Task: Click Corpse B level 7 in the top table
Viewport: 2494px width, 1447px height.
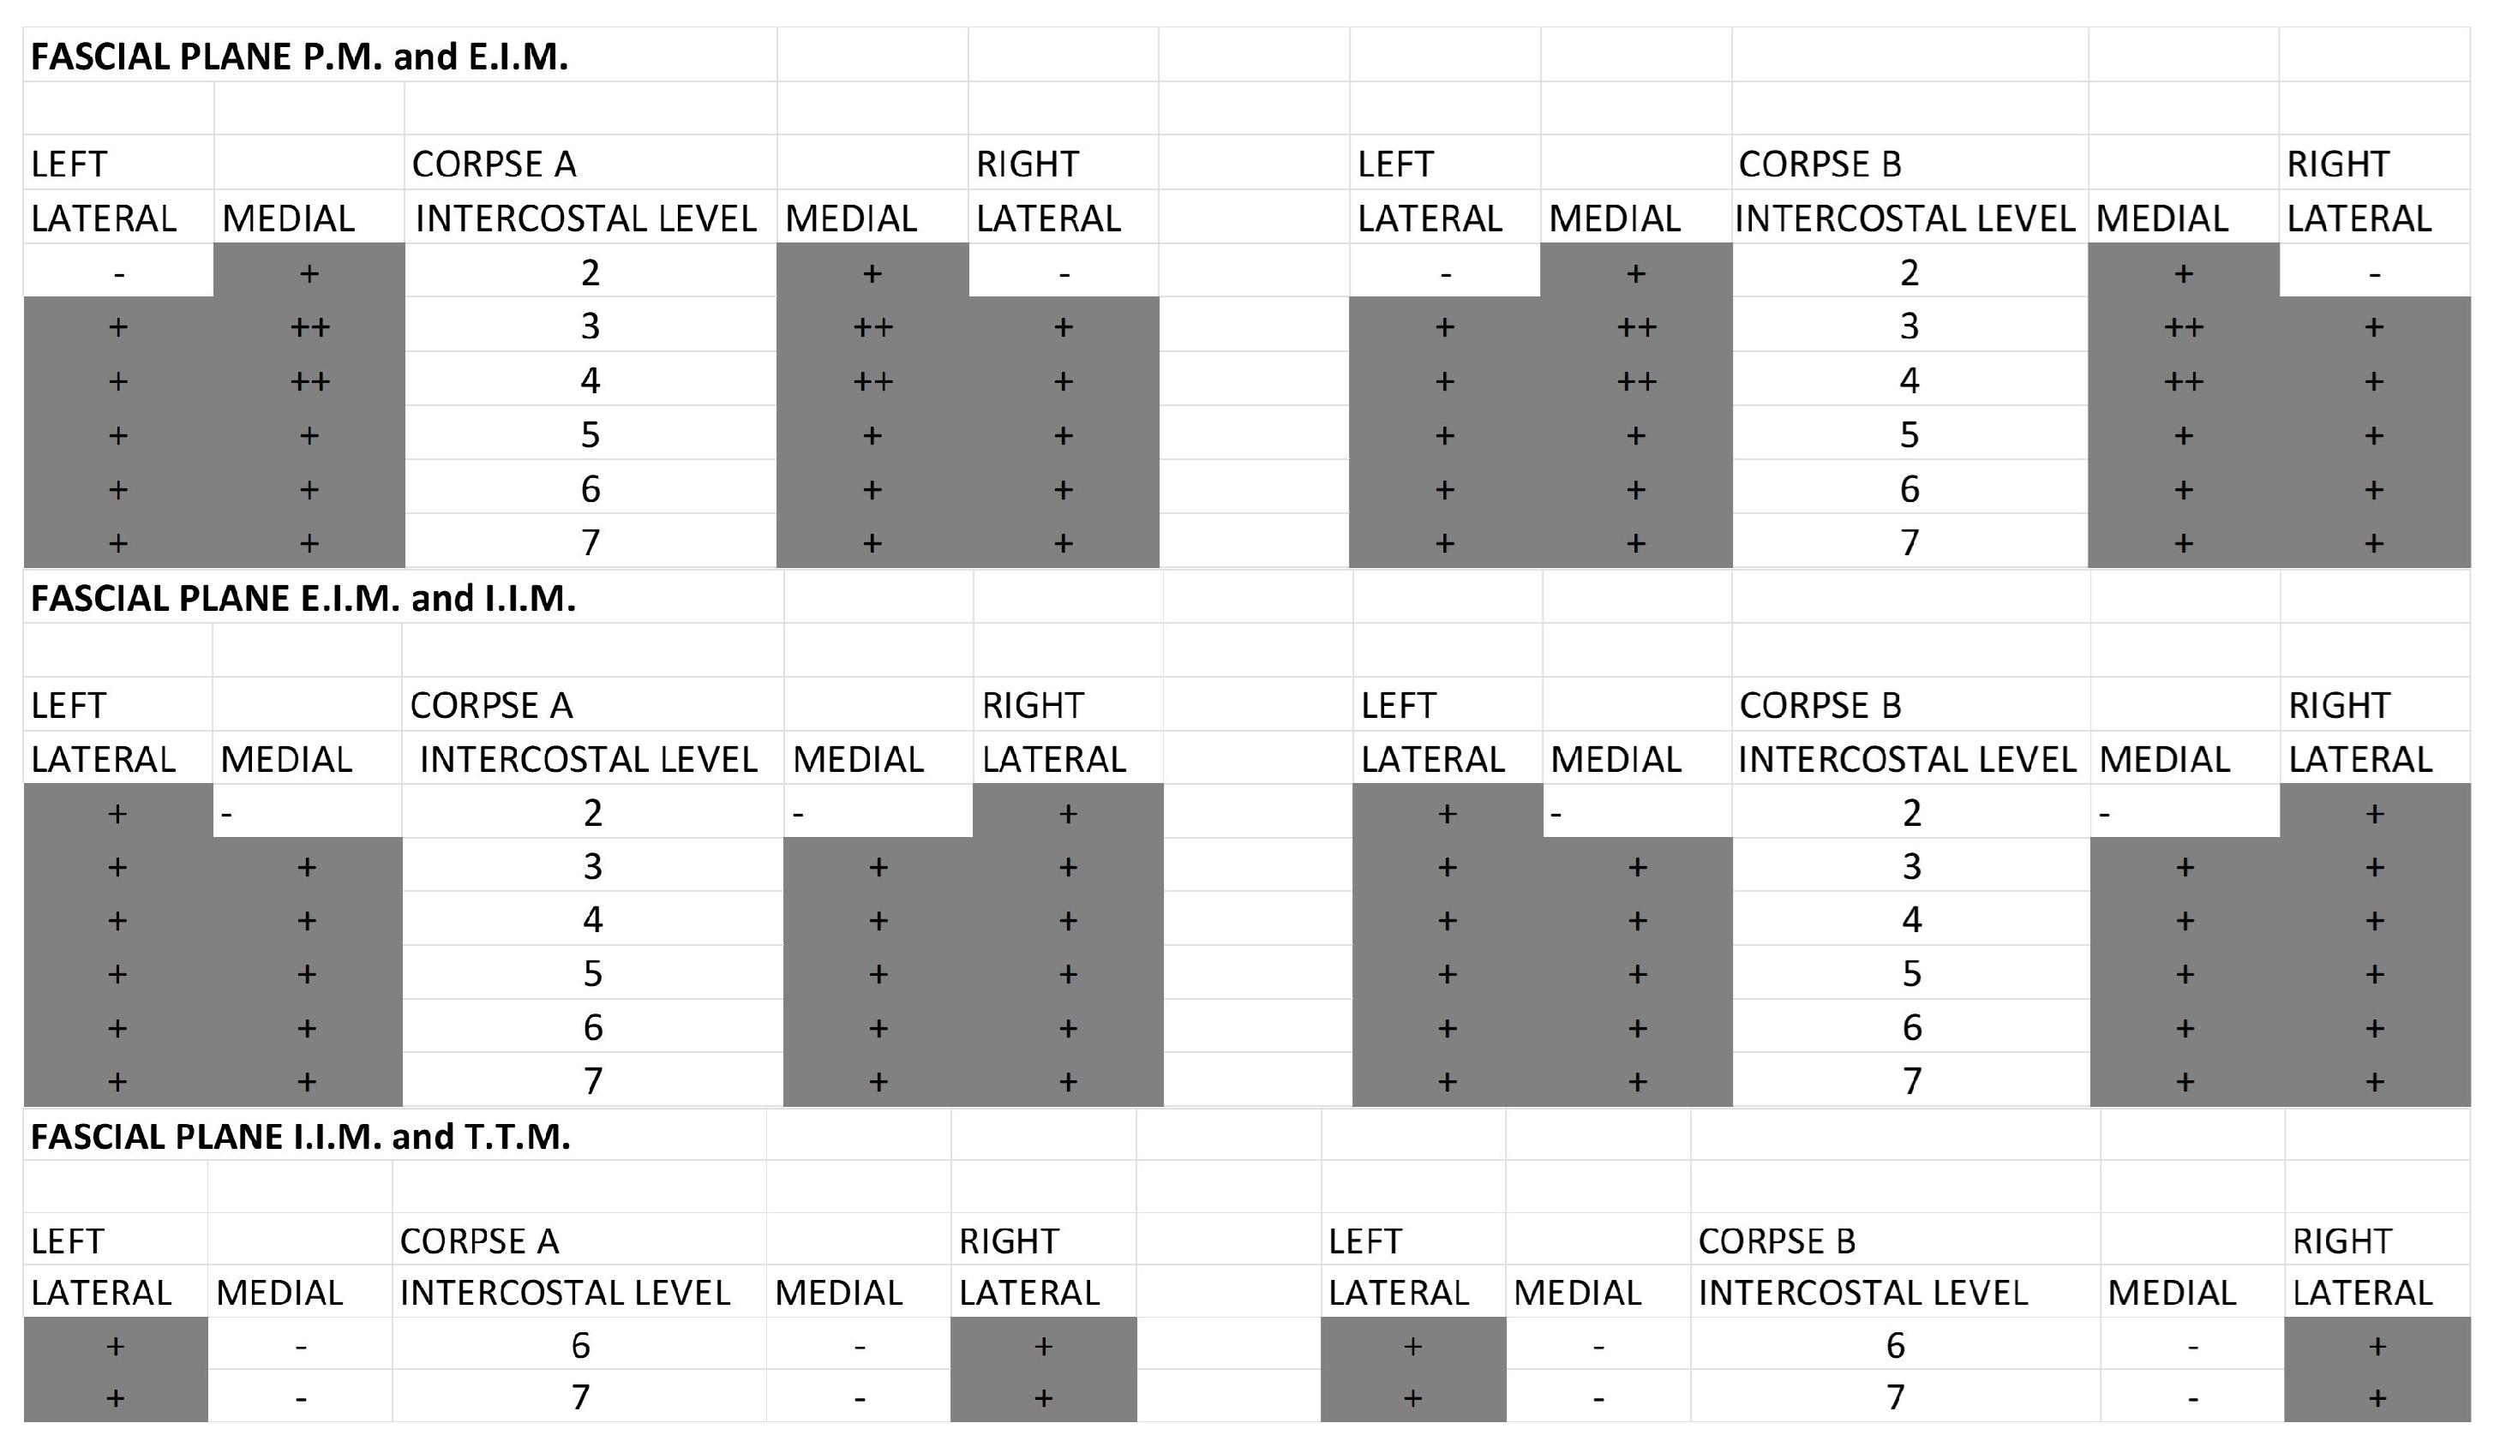Action: [x=1909, y=542]
